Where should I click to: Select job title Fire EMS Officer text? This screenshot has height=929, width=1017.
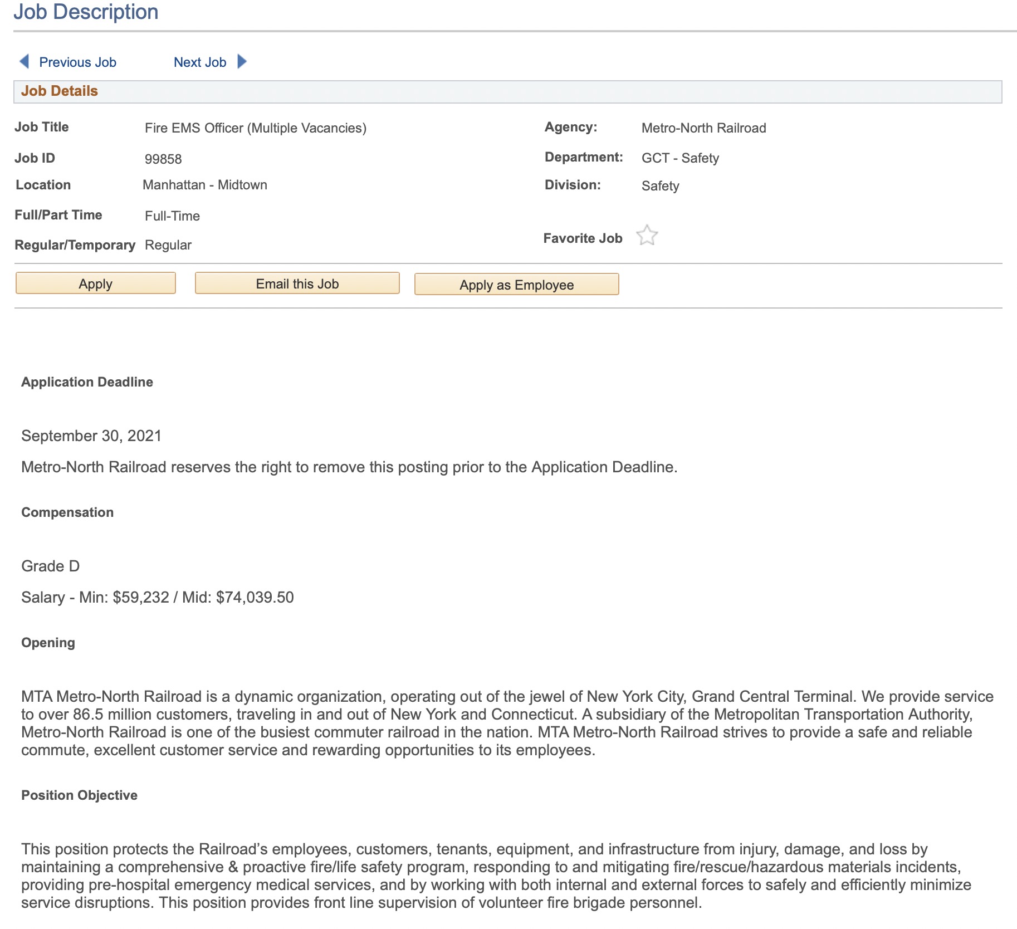tap(256, 128)
